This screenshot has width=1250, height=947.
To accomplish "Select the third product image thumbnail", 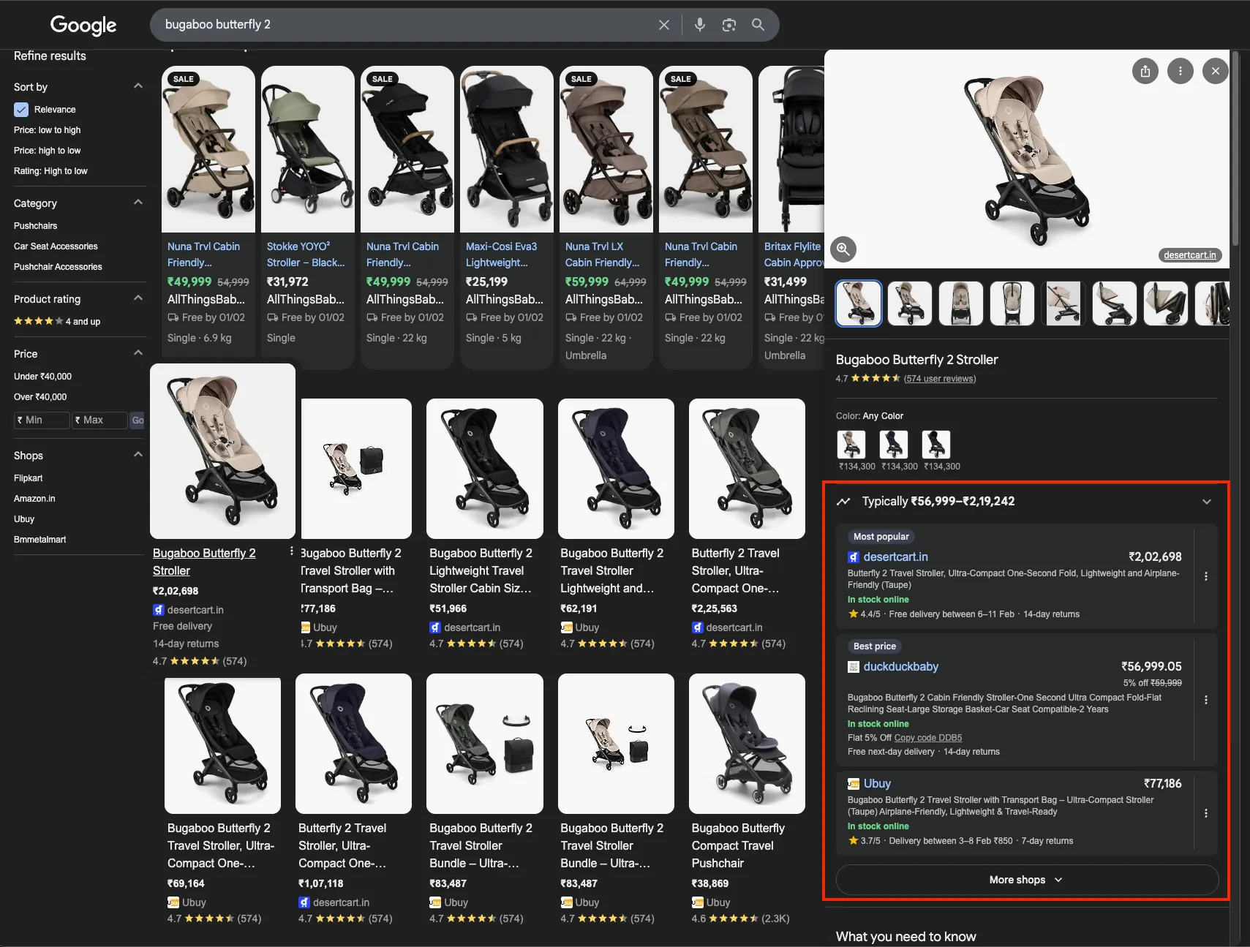I will (961, 303).
